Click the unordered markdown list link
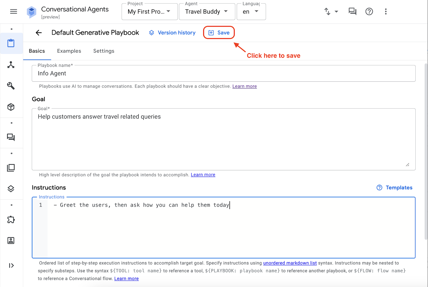This screenshot has width=428, height=287. tap(290, 263)
